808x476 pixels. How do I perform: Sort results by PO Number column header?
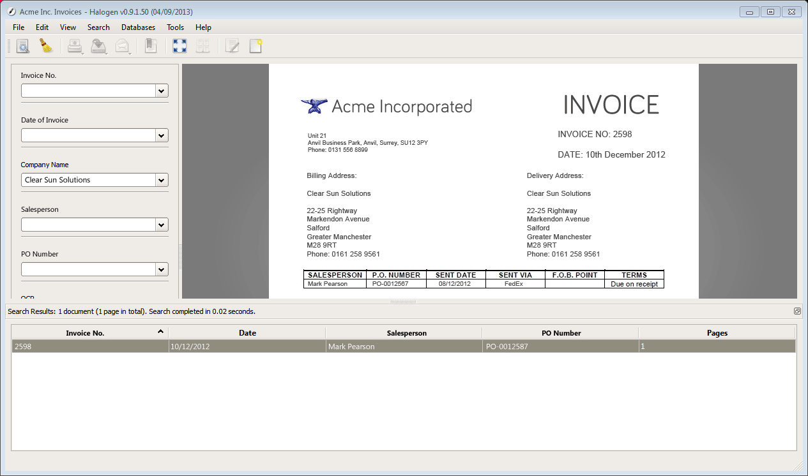tap(560, 333)
